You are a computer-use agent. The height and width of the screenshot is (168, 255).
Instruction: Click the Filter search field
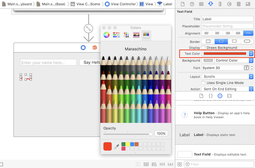pyautogui.click(x=219, y=164)
